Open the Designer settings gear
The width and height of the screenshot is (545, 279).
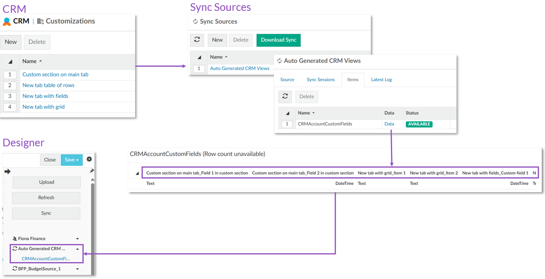pos(89,159)
